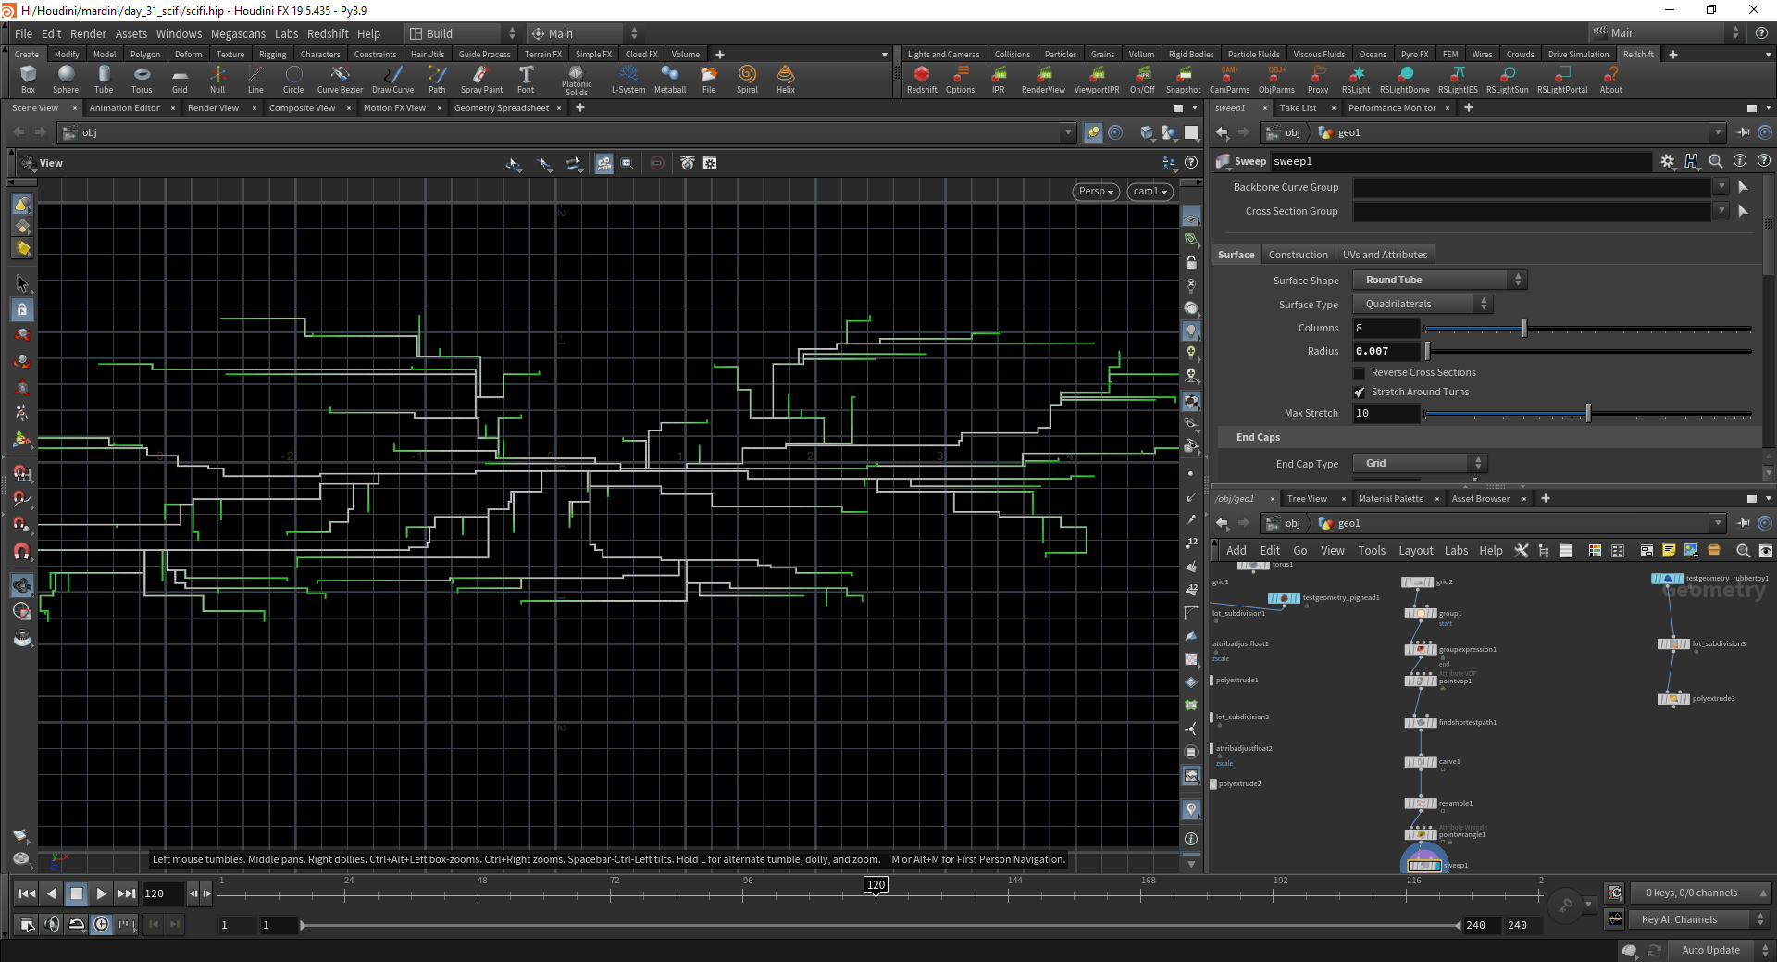Image resolution: width=1777 pixels, height=962 pixels.
Task: Open the Redshift CamParms tool
Action: pyautogui.click(x=1230, y=79)
